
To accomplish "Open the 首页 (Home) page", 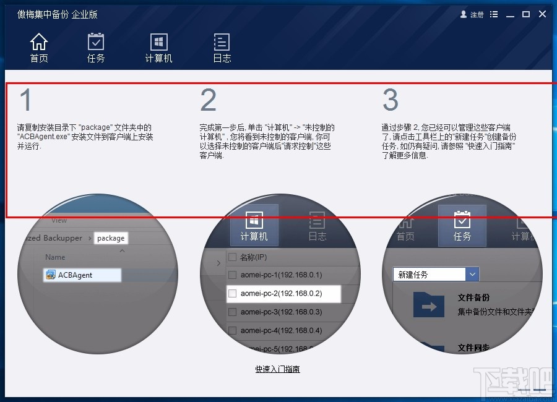I will pos(39,48).
